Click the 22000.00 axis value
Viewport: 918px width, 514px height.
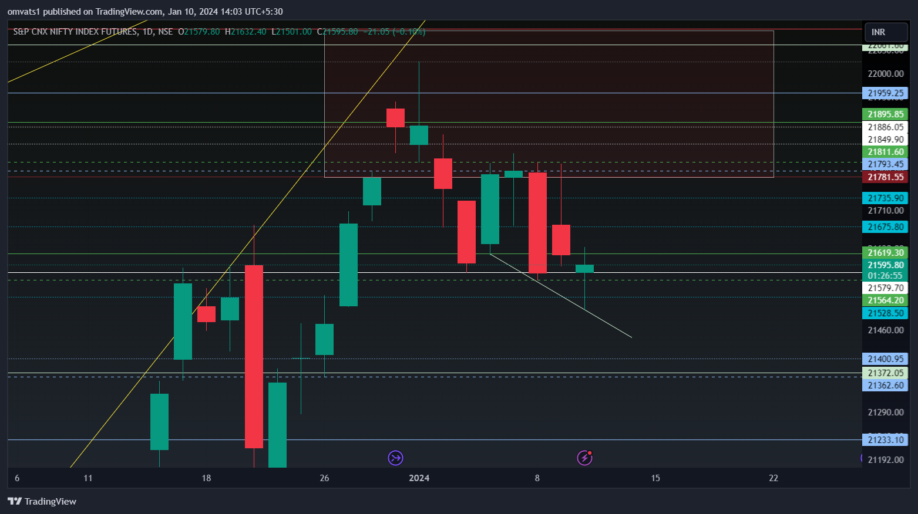(886, 74)
